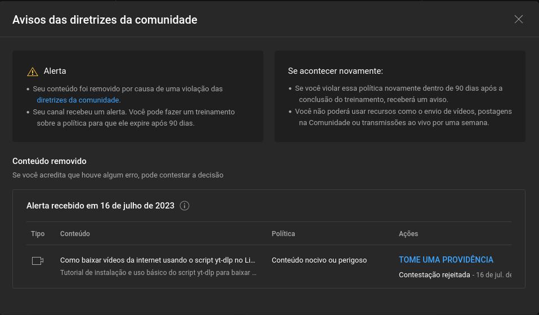Screen dimensions: 539x315
Task: Click the Alerta heading label
Action: (x=55, y=71)
